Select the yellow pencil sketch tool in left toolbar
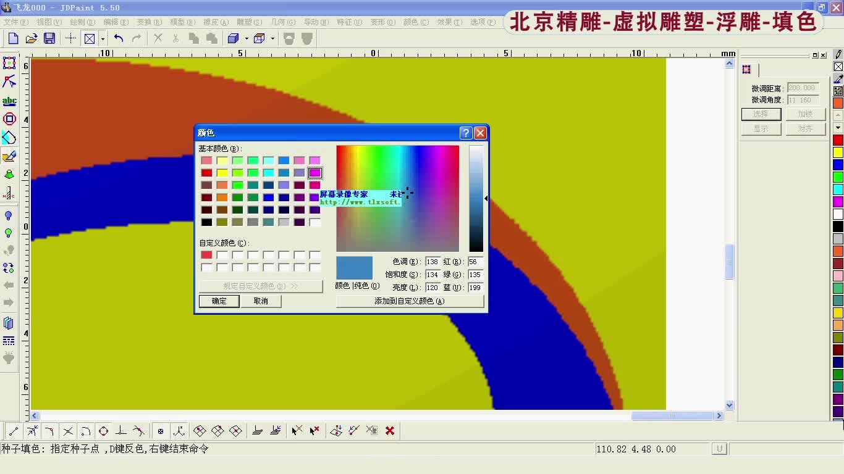The image size is (844, 474). click(9, 156)
